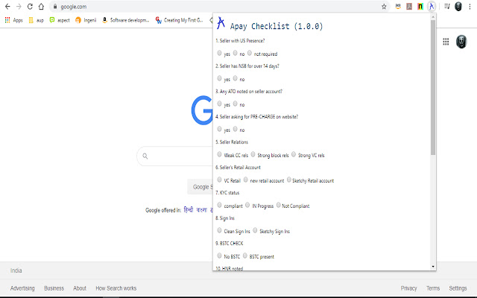Select 'IN Progress' for KYC status
This screenshot has width=477, height=298.
pyautogui.click(x=247, y=205)
